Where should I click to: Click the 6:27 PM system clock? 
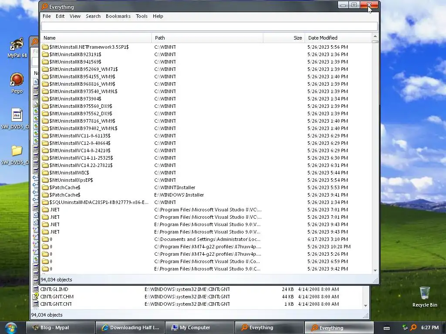(x=430, y=327)
